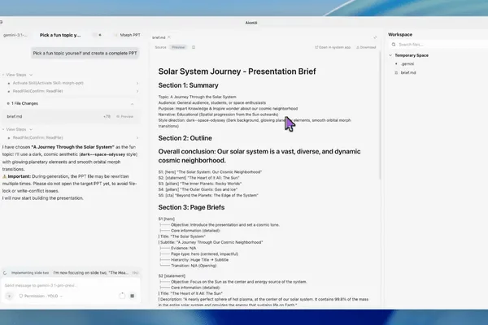Click the preview panel vertical scrollbar

[380, 115]
